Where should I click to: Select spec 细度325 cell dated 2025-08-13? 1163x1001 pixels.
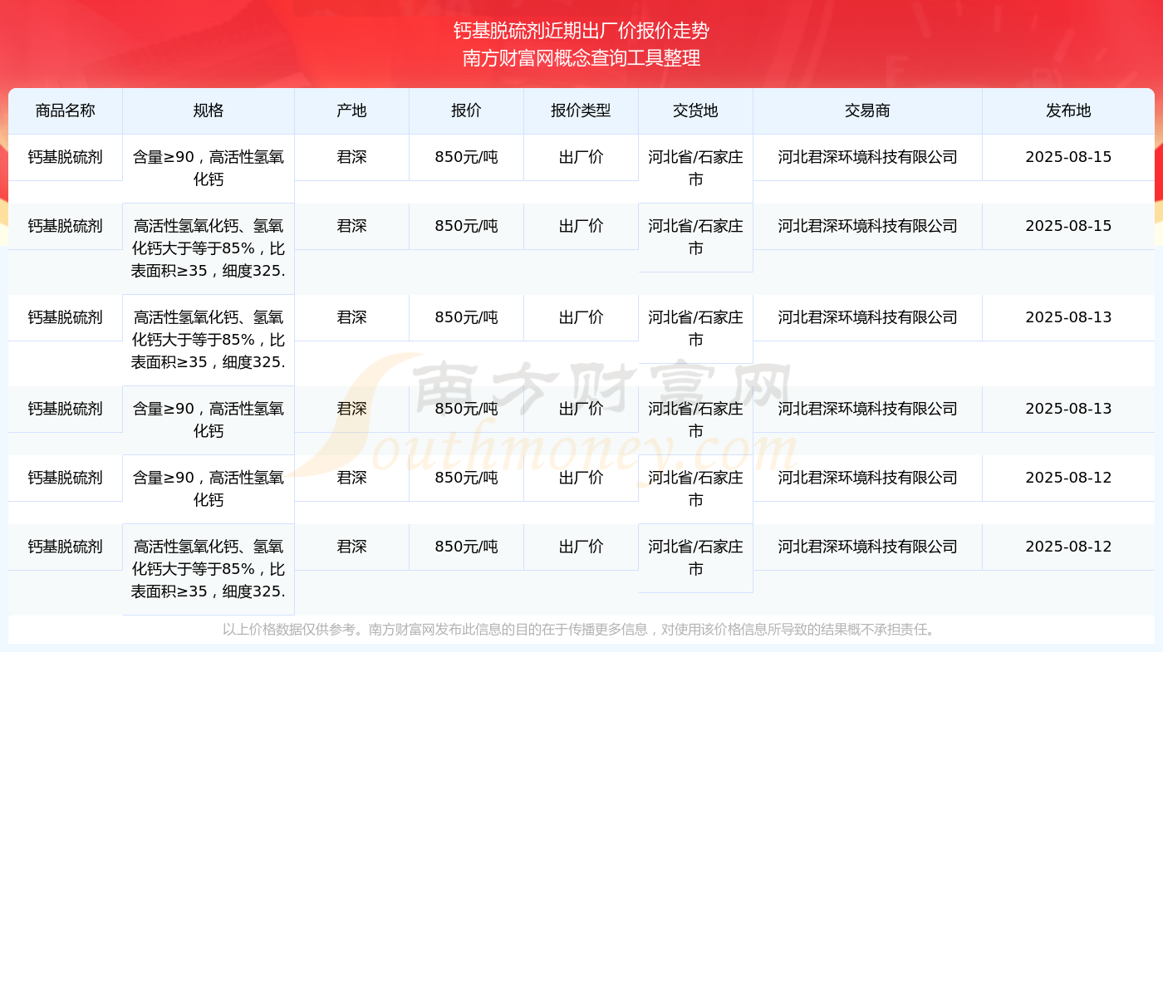coord(209,340)
